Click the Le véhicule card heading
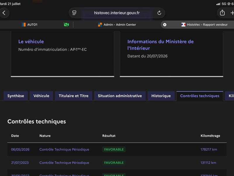 click(31, 42)
